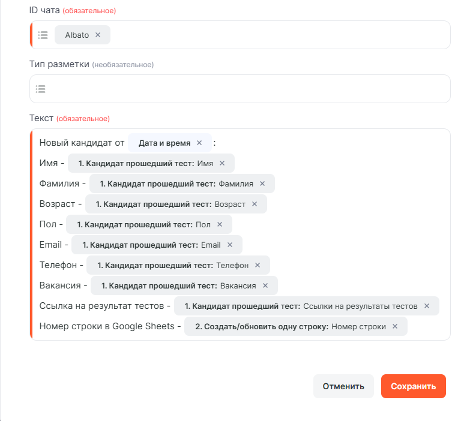
Task: Select the Кандидат прошедший тест: Email tag
Action: pos(150,245)
